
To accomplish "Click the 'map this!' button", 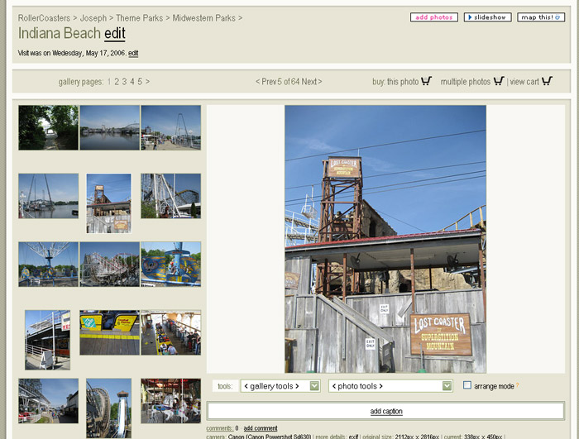I will tap(541, 17).
